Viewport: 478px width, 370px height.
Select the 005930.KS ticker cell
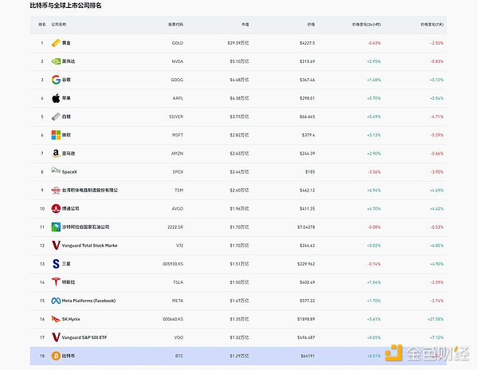pos(173,264)
